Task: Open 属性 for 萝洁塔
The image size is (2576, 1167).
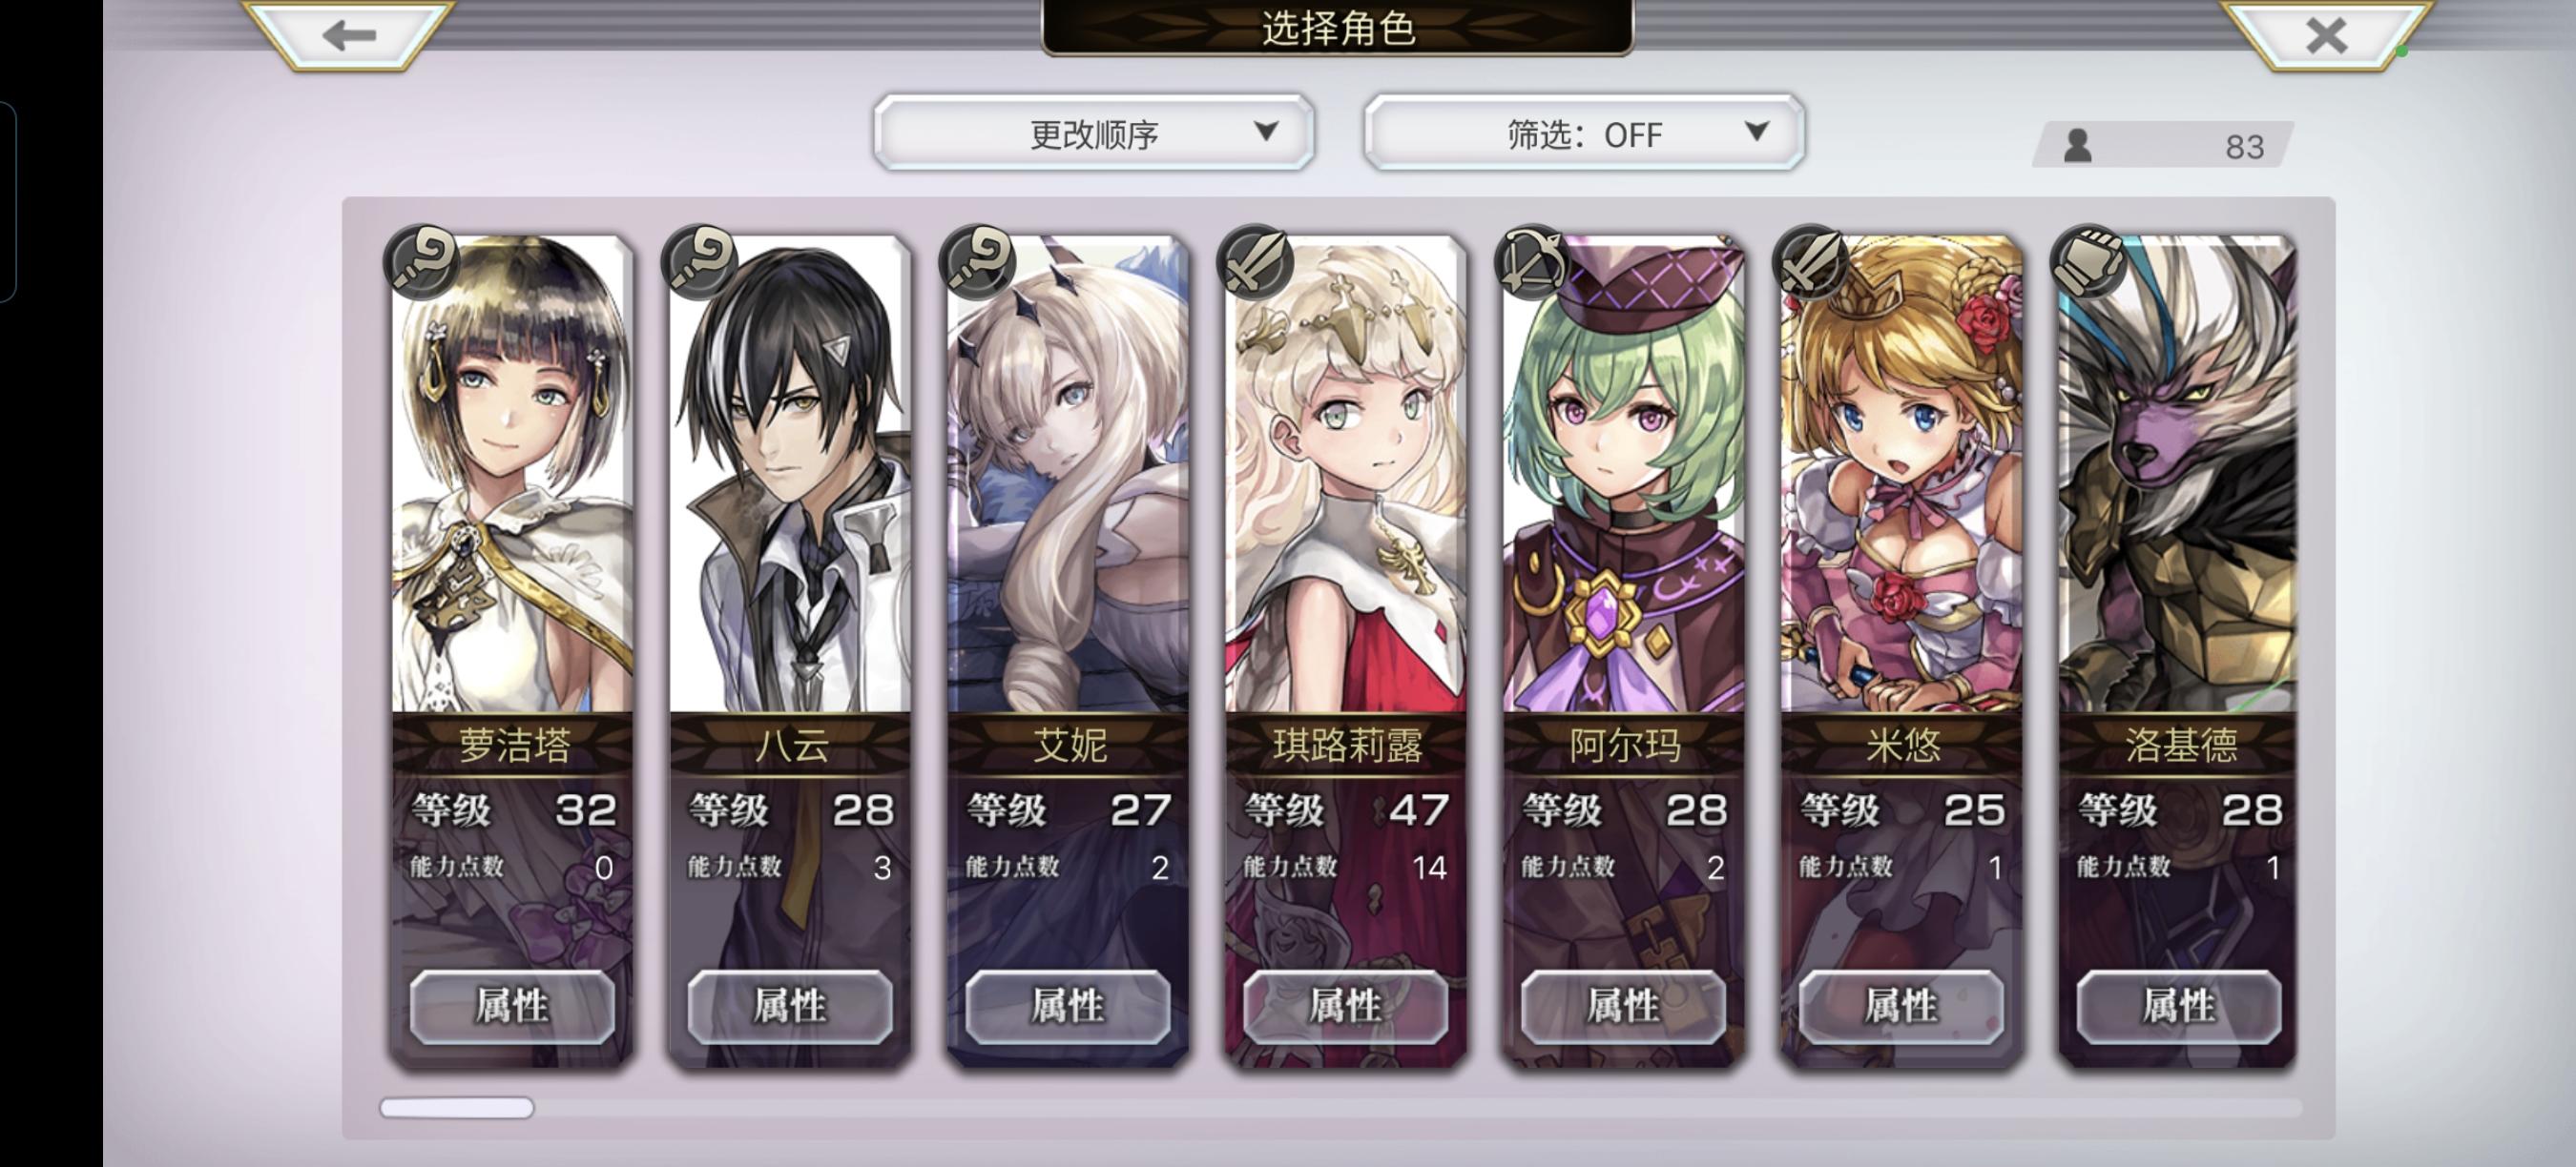Action: click(512, 1005)
